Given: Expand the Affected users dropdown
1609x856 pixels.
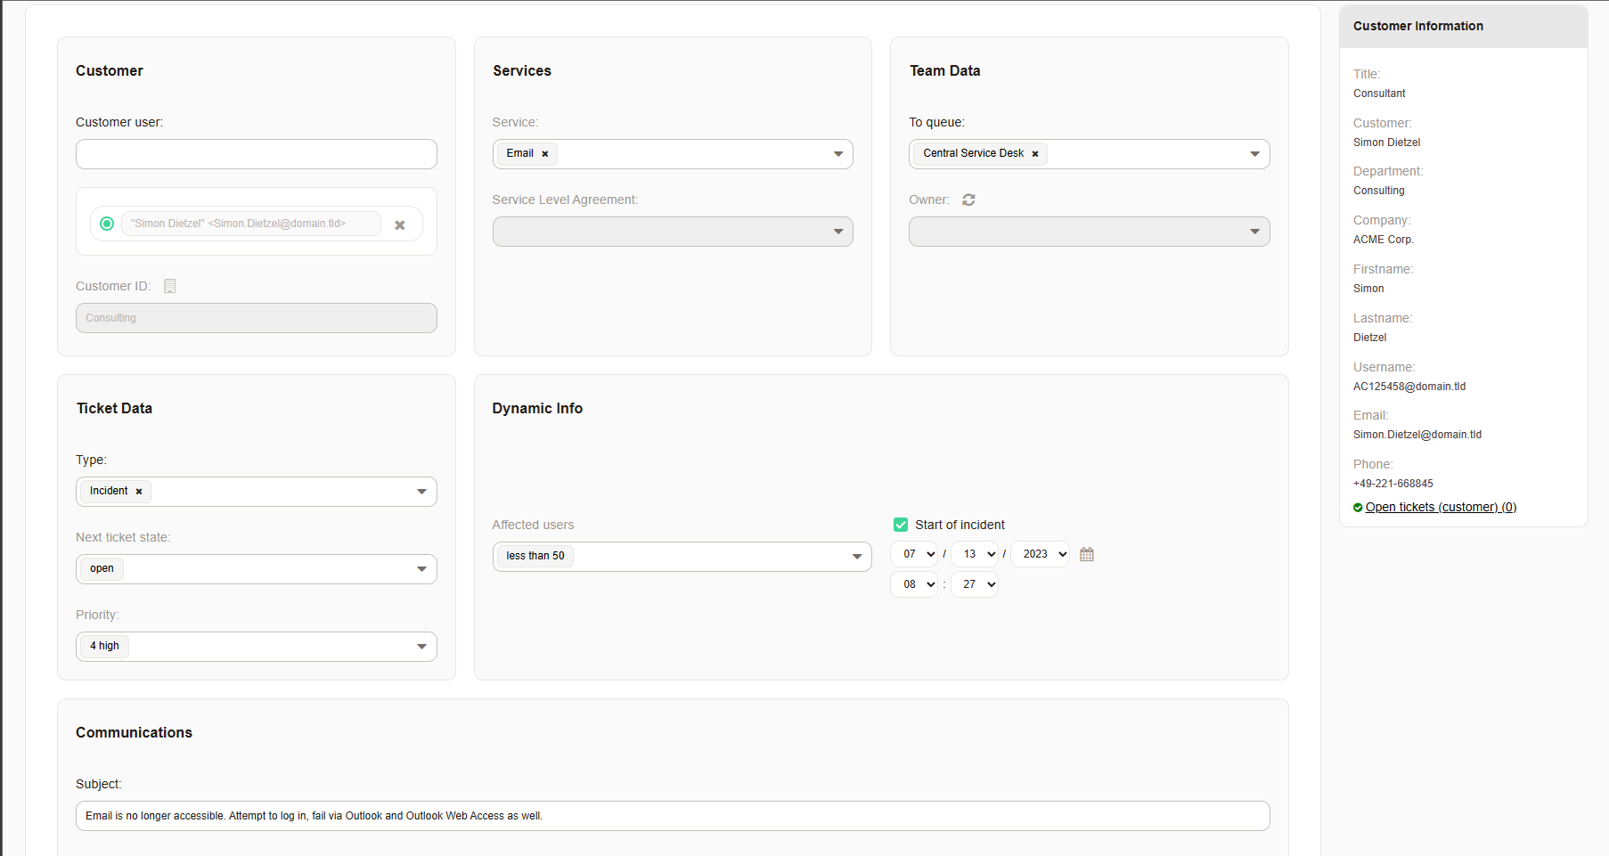Looking at the screenshot, I should point(682,557).
